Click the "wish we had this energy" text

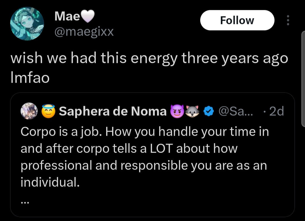[93, 58]
